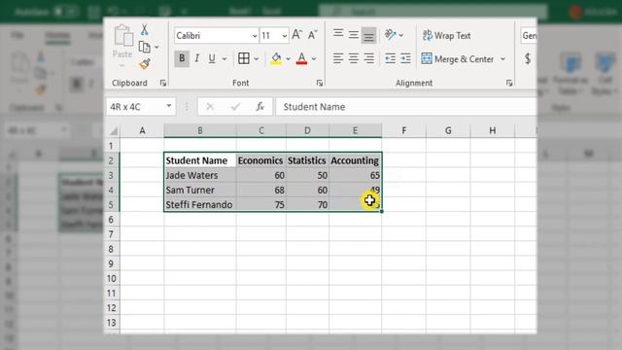This screenshot has width=622, height=350.
Task: Select row 7 header
Action: click(x=112, y=234)
